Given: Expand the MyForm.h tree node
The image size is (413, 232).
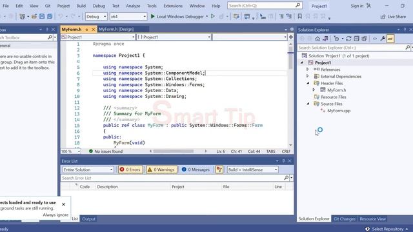Looking at the screenshot, I should pyautogui.click(x=314, y=90).
